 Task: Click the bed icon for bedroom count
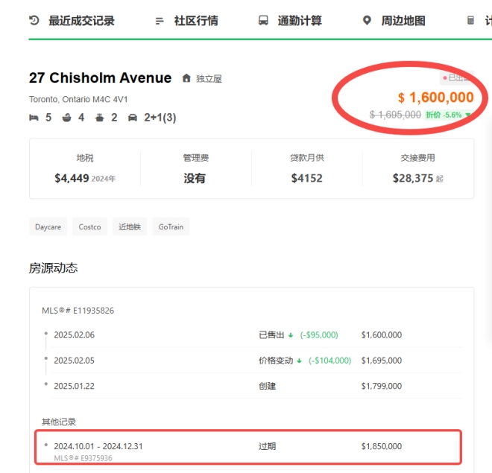(34, 117)
